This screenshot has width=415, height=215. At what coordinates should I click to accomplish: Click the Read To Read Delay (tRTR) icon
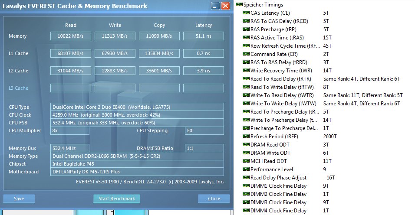246,78
